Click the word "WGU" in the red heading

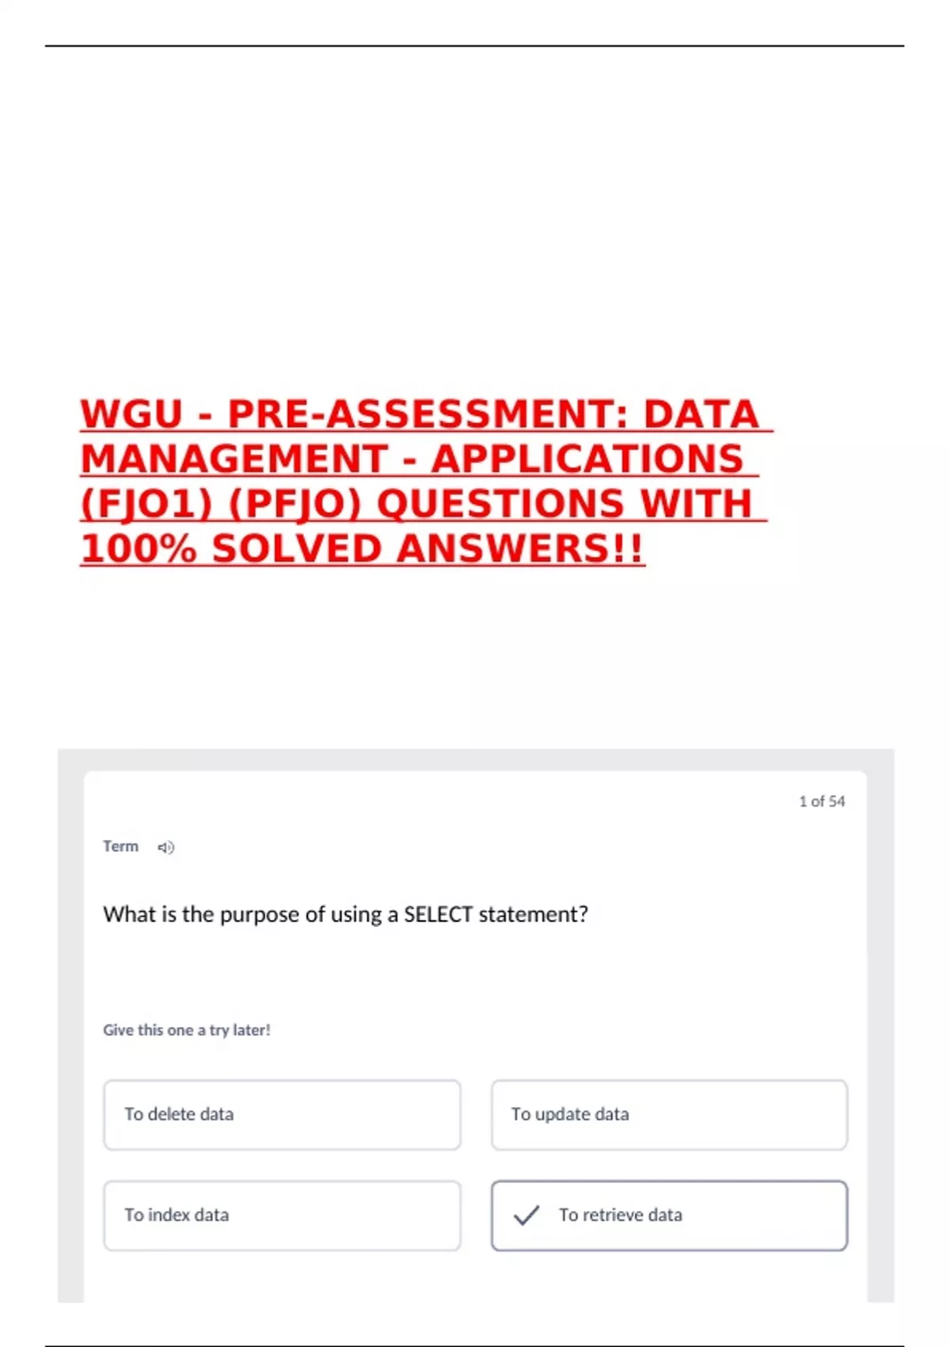click(x=132, y=414)
